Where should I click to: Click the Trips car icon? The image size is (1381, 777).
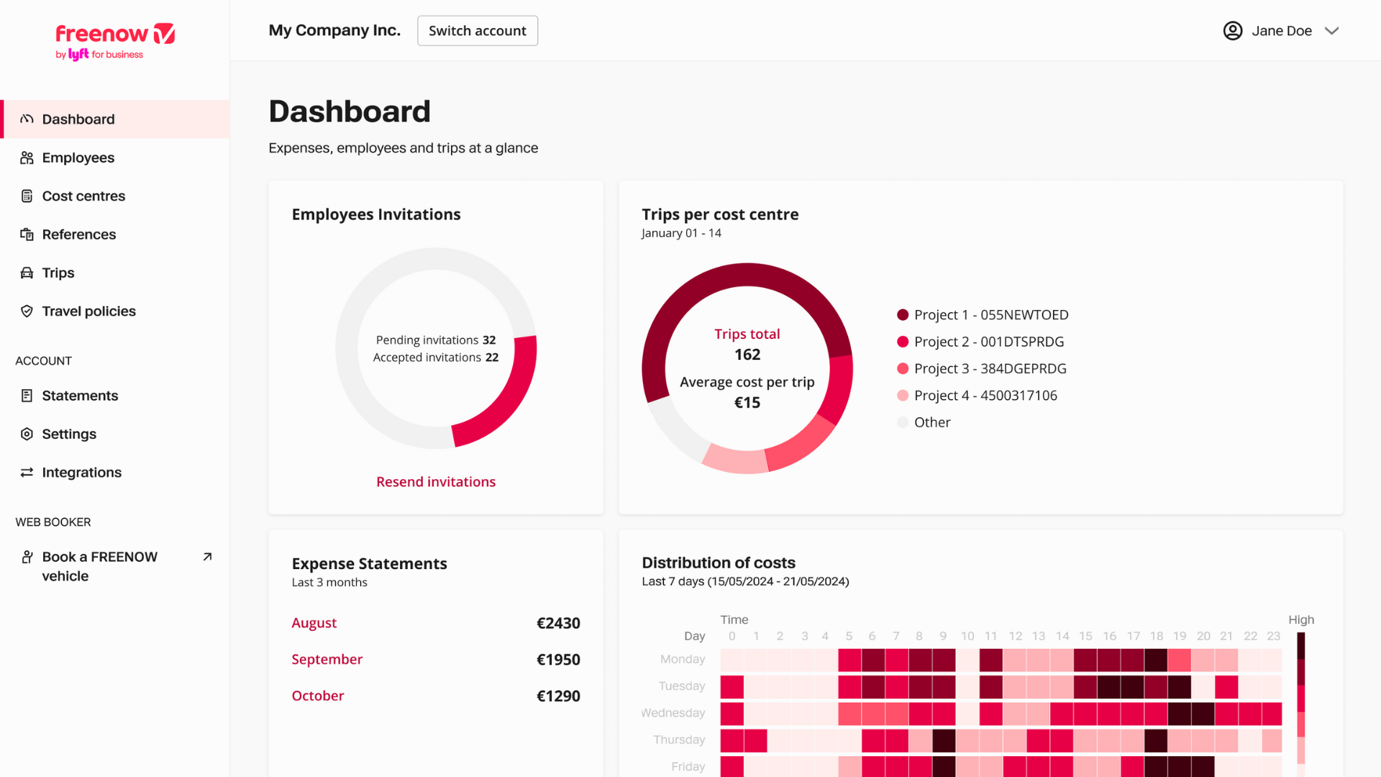coord(27,273)
